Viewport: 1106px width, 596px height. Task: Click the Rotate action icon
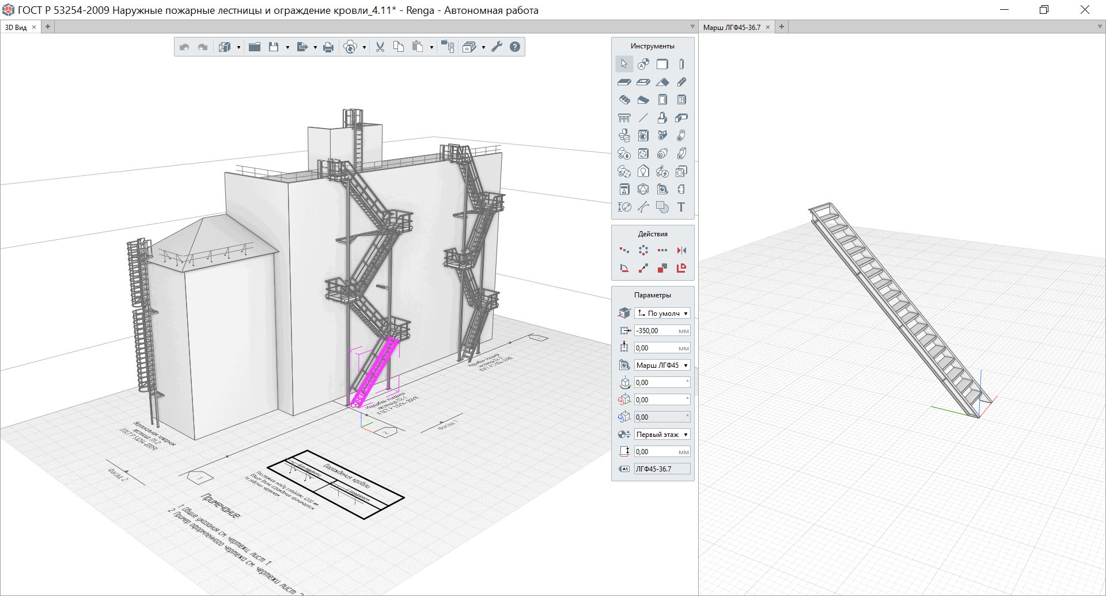pos(624,268)
